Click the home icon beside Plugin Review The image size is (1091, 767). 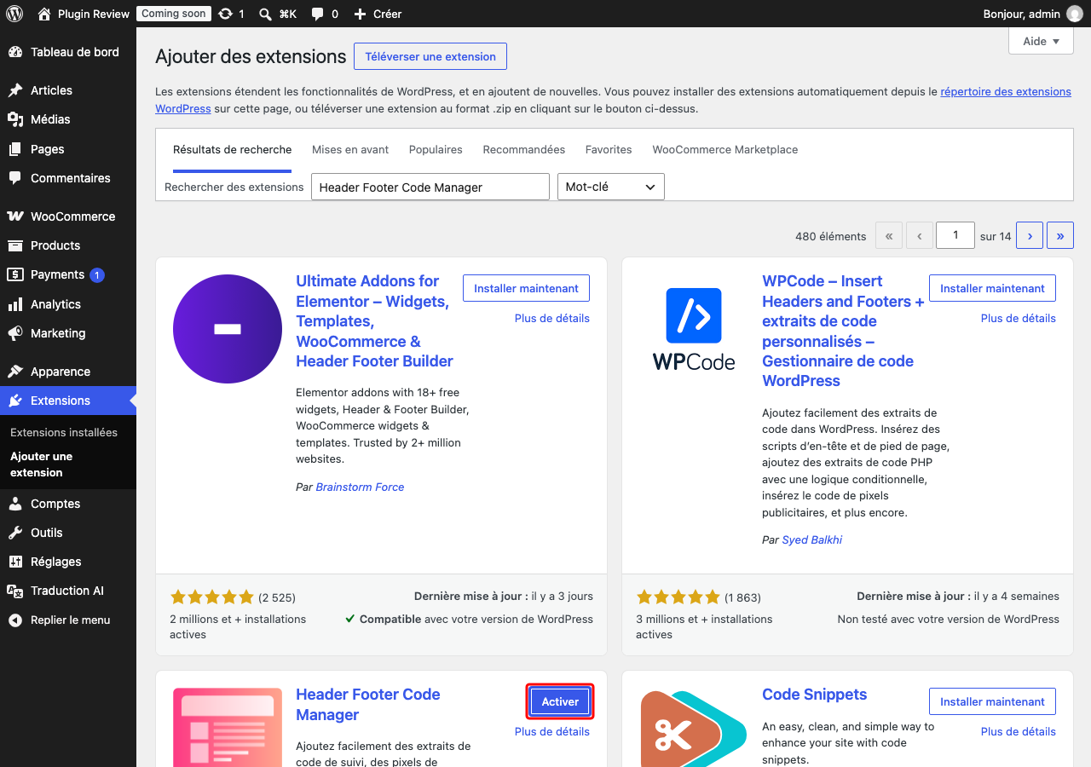click(x=44, y=14)
